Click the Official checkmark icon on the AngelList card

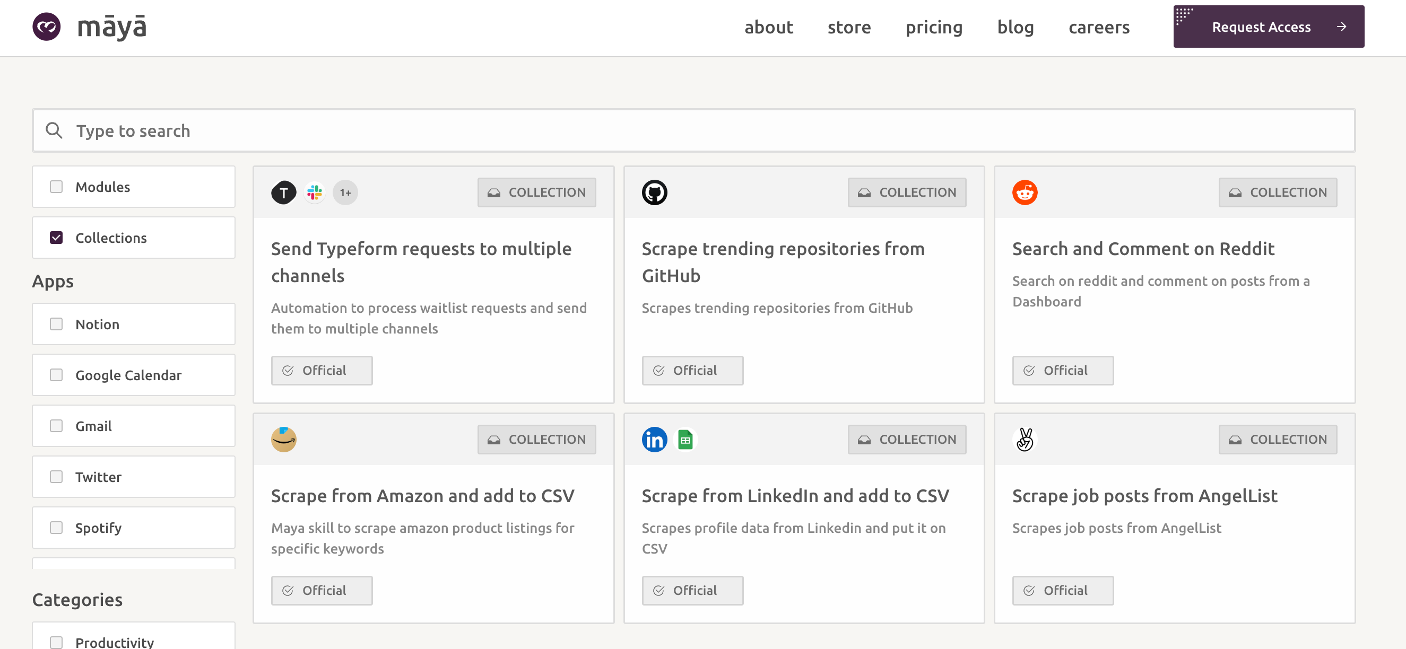(x=1029, y=591)
